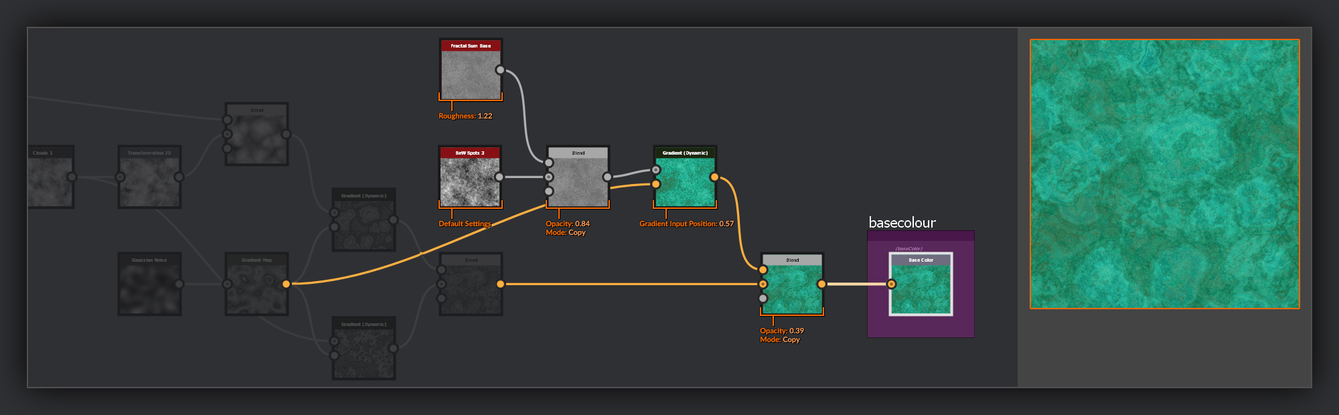Image resolution: width=1339 pixels, height=415 pixels.
Task: Click top input connector of 0.39 Blend node
Action: tap(763, 270)
